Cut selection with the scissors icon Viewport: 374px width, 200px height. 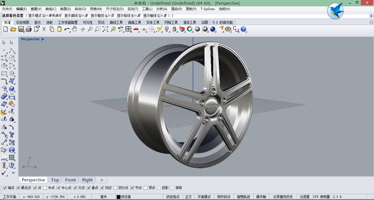(x=44, y=29)
